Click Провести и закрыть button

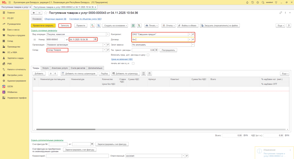(43, 26)
